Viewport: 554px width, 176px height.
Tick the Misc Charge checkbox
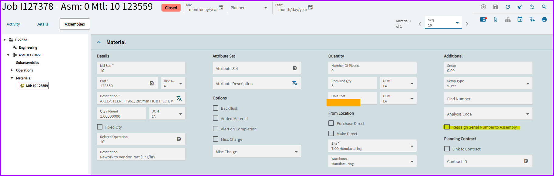click(x=216, y=139)
